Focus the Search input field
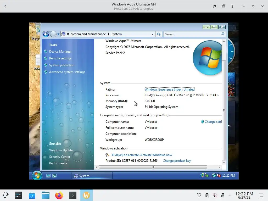This screenshot has width=268, height=201. click(192, 34)
